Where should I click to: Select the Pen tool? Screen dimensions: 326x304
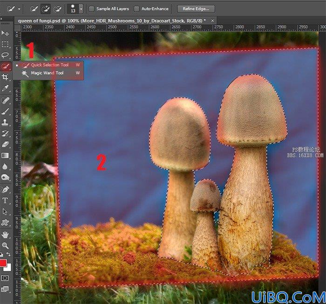[x=5, y=189]
